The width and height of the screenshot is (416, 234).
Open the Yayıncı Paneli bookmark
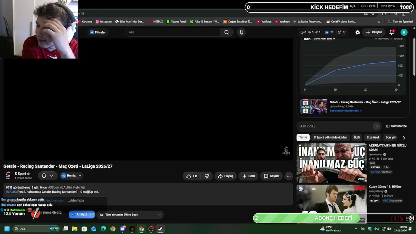click(x=176, y=22)
